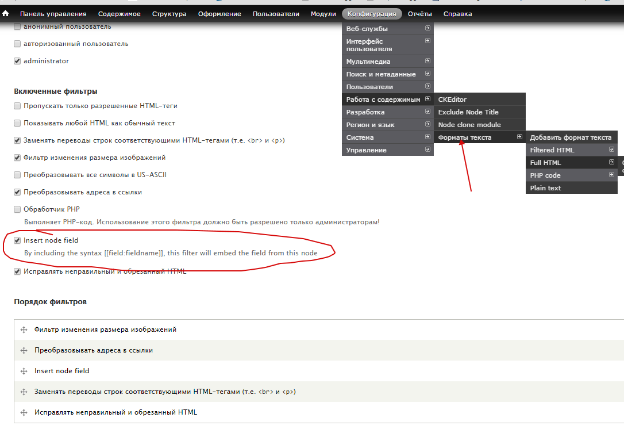
Task: Click arrow icon beside Веб-службы menu item
Action: [x=427, y=28]
